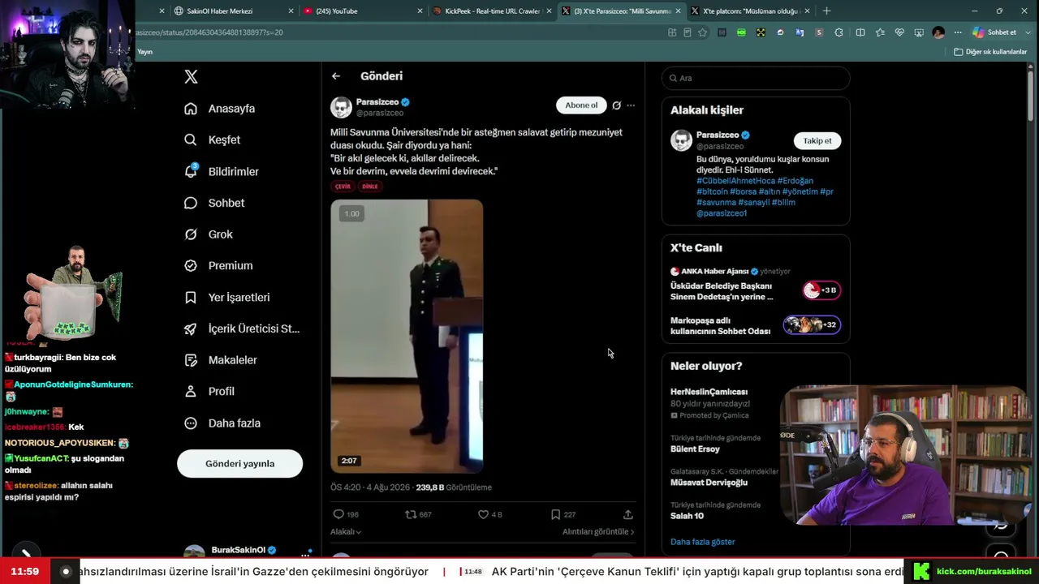The image size is (1039, 584).
Task: Close the Parasizceo X tab
Action: pyautogui.click(x=679, y=11)
